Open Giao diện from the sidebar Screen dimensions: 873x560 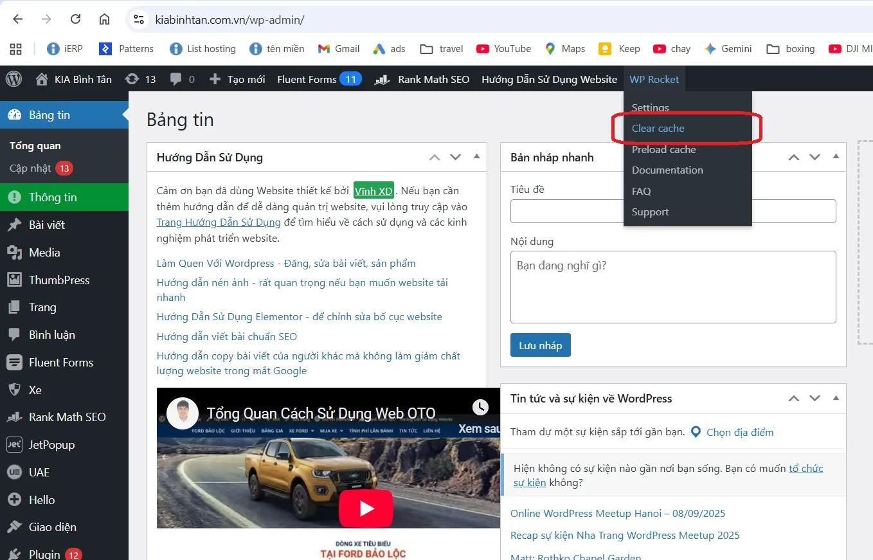(x=51, y=527)
